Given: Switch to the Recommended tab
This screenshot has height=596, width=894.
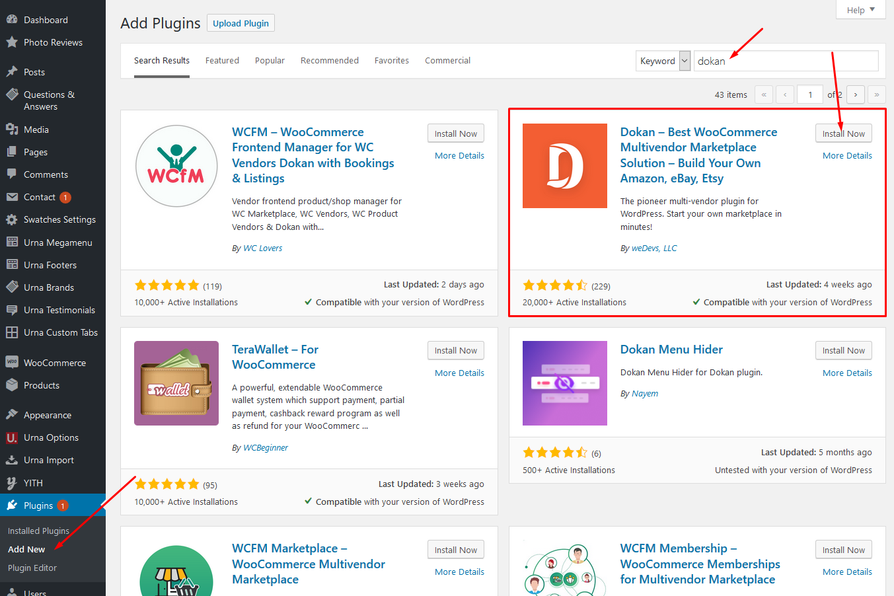Looking at the screenshot, I should pyautogui.click(x=330, y=60).
